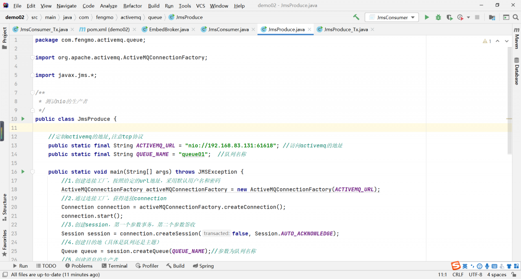Click the Sogou emoji smiley icon
Viewport: 521px width, 279px height.
tap(480, 266)
